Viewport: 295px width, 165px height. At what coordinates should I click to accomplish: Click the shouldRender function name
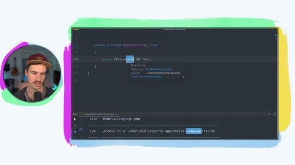133,45
